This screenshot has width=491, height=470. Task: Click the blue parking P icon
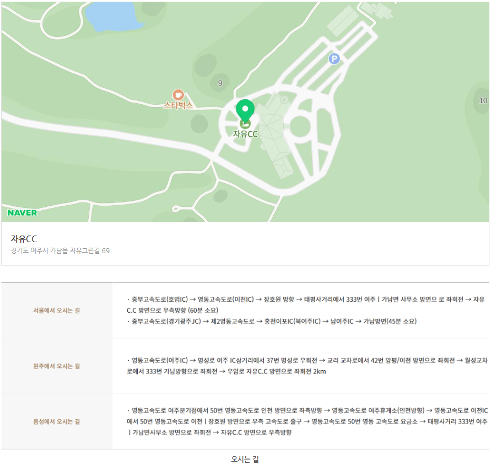(x=334, y=58)
